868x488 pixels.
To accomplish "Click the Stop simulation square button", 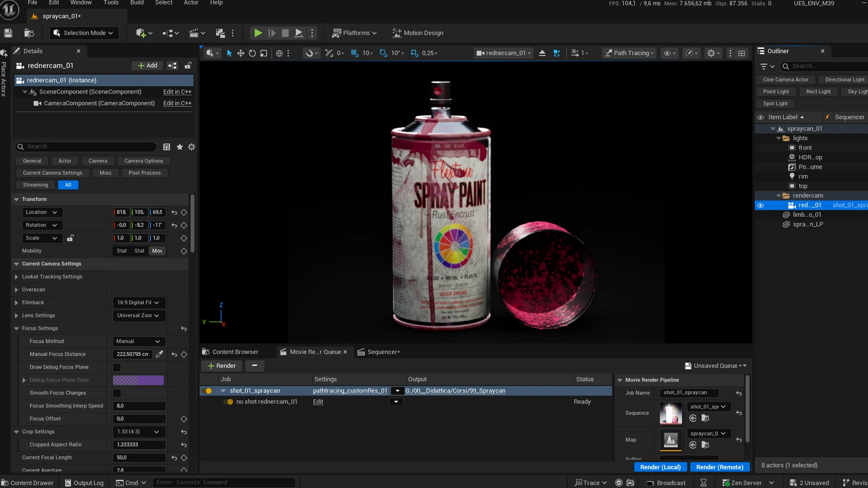I will coord(285,33).
